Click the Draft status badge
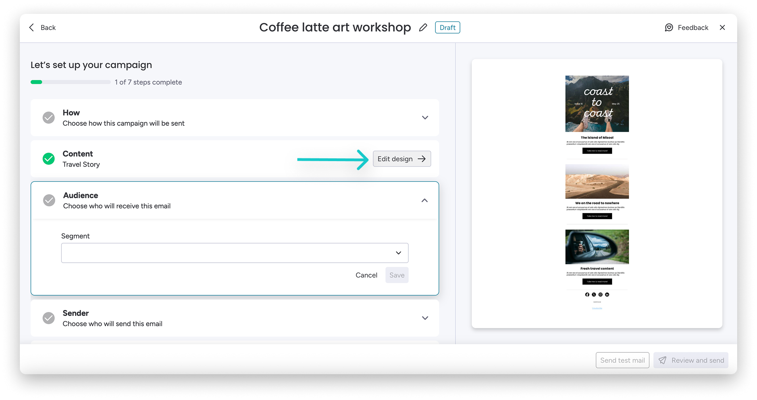 pyautogui.click(x=447, y=27)
